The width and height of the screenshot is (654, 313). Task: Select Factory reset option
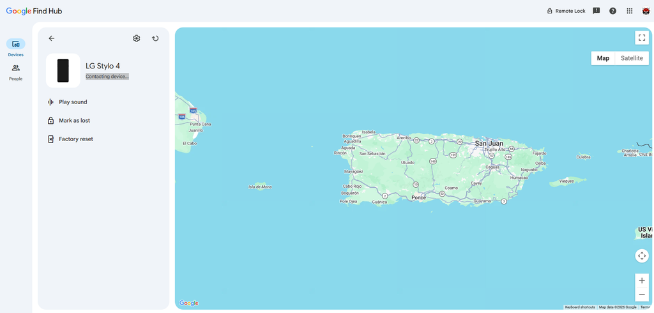click(76, 139)
